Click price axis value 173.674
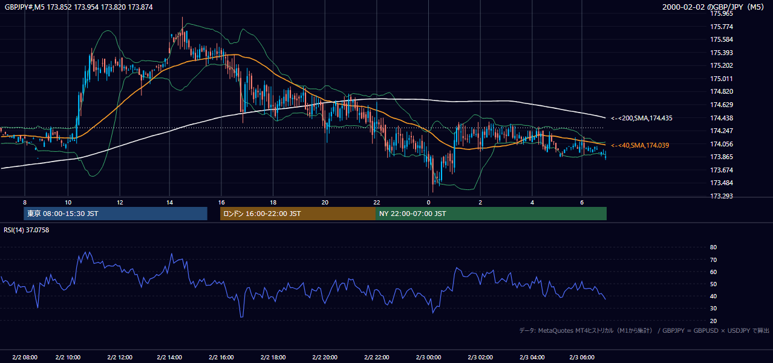 pos(722,170)
